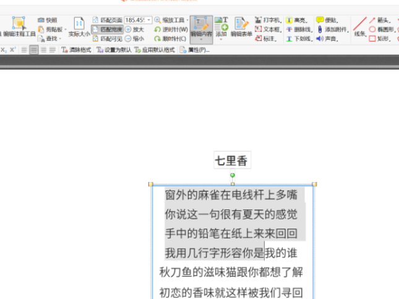Viewport: 399px width, 299px height.
Task: Toggle subscript X₂ formatting
Action: point(4,50)
